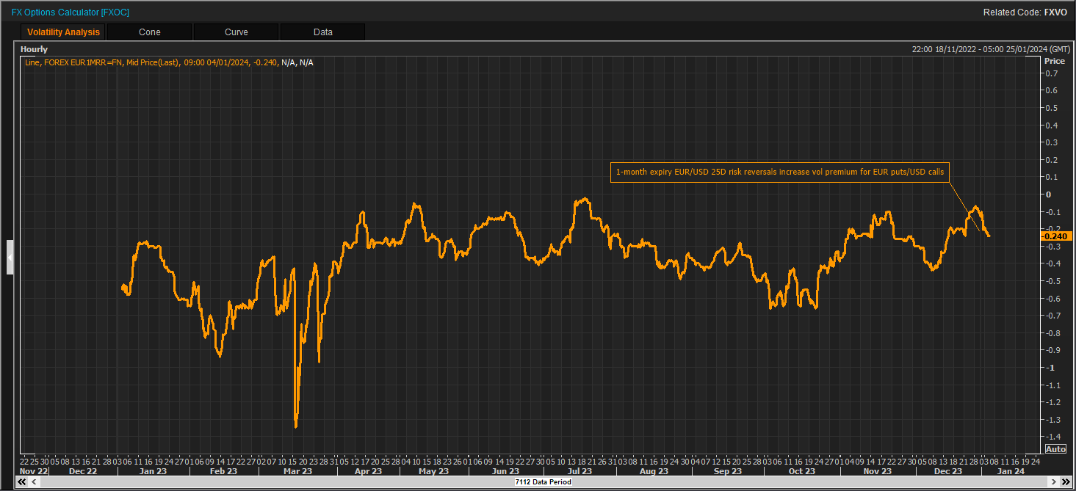1076x491 pixels.
Task: Jump to chart start with double-left arrow
Action: click(x=21, y=481)
